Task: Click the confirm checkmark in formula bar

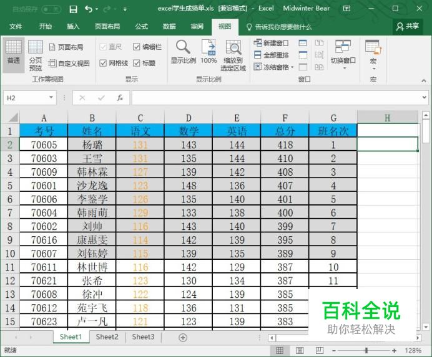Action: [x=101, y=98]
